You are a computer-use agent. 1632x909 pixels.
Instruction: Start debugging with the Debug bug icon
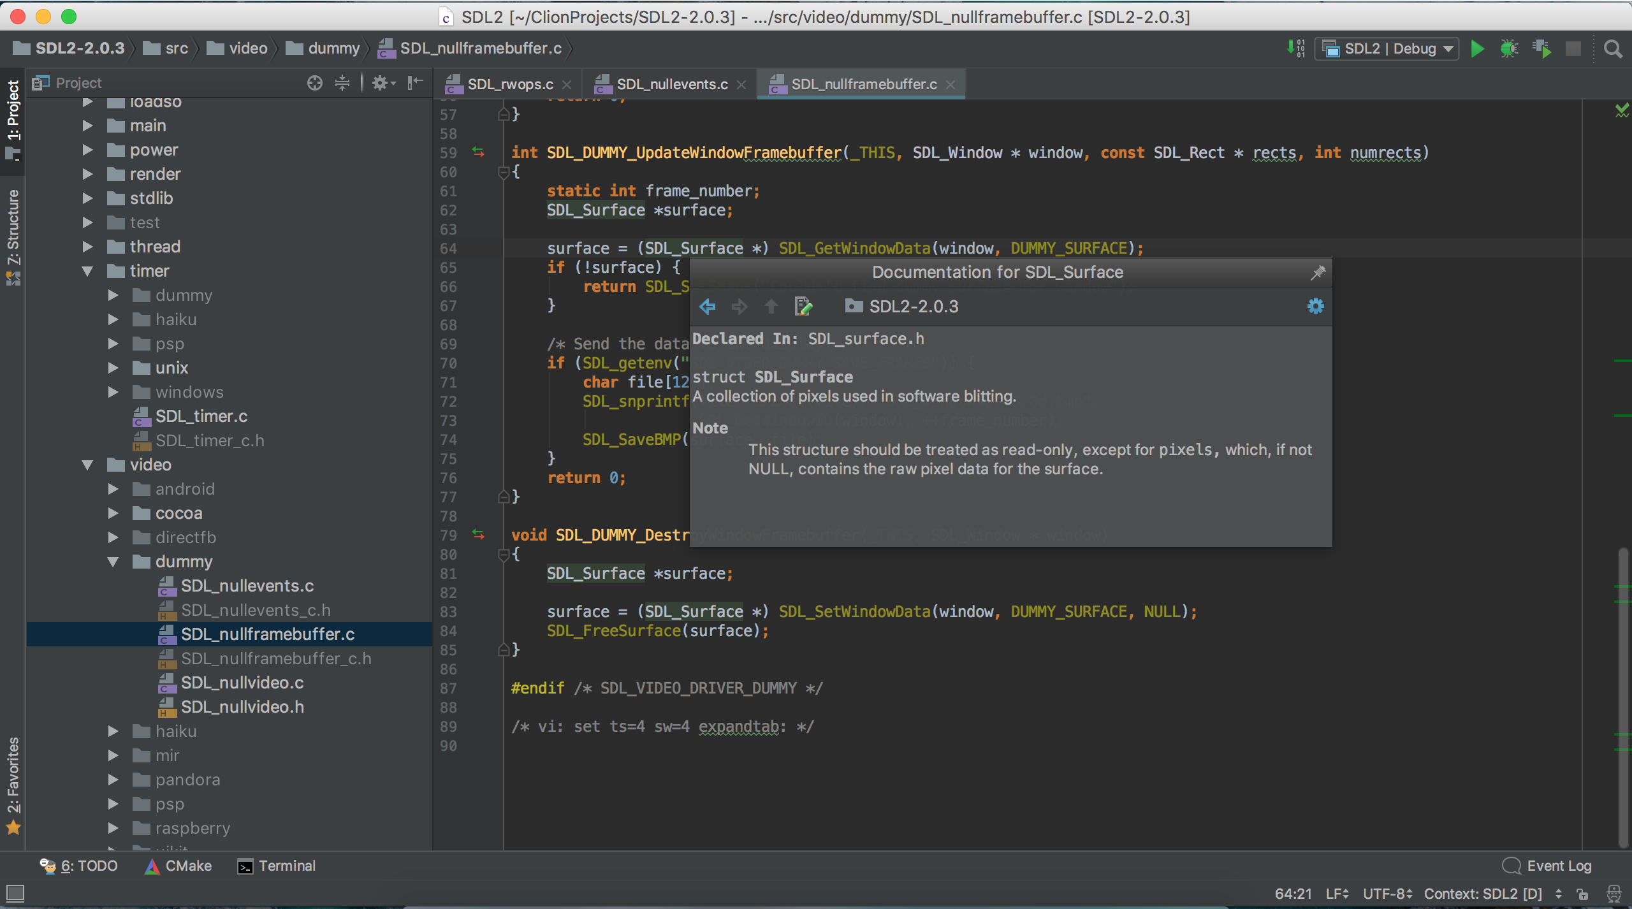click(x=1509, y=48)
